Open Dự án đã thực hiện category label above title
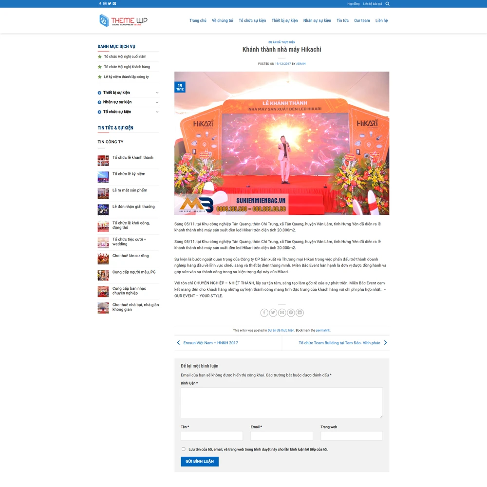The image size is (487, 487). [281, 42]
